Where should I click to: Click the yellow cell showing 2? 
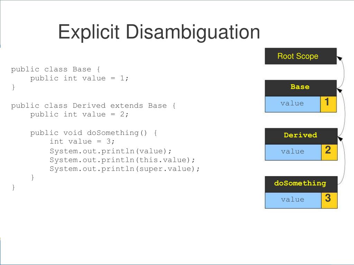click(x=329, y=152)
